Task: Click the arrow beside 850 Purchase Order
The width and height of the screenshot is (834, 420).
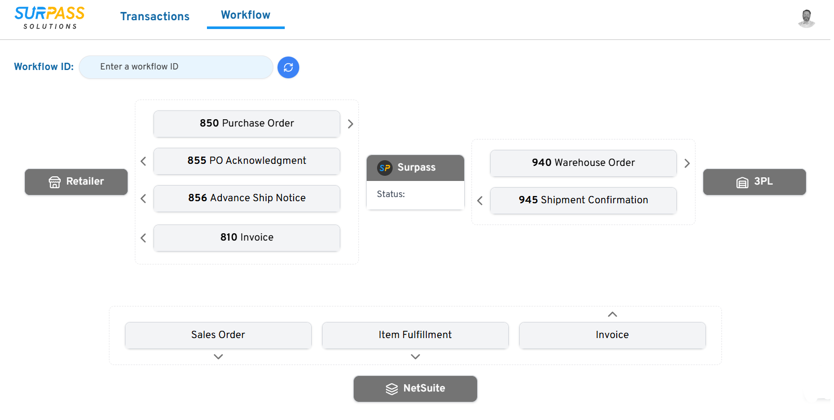Action: pyautogui.click(x=351, y=124)
